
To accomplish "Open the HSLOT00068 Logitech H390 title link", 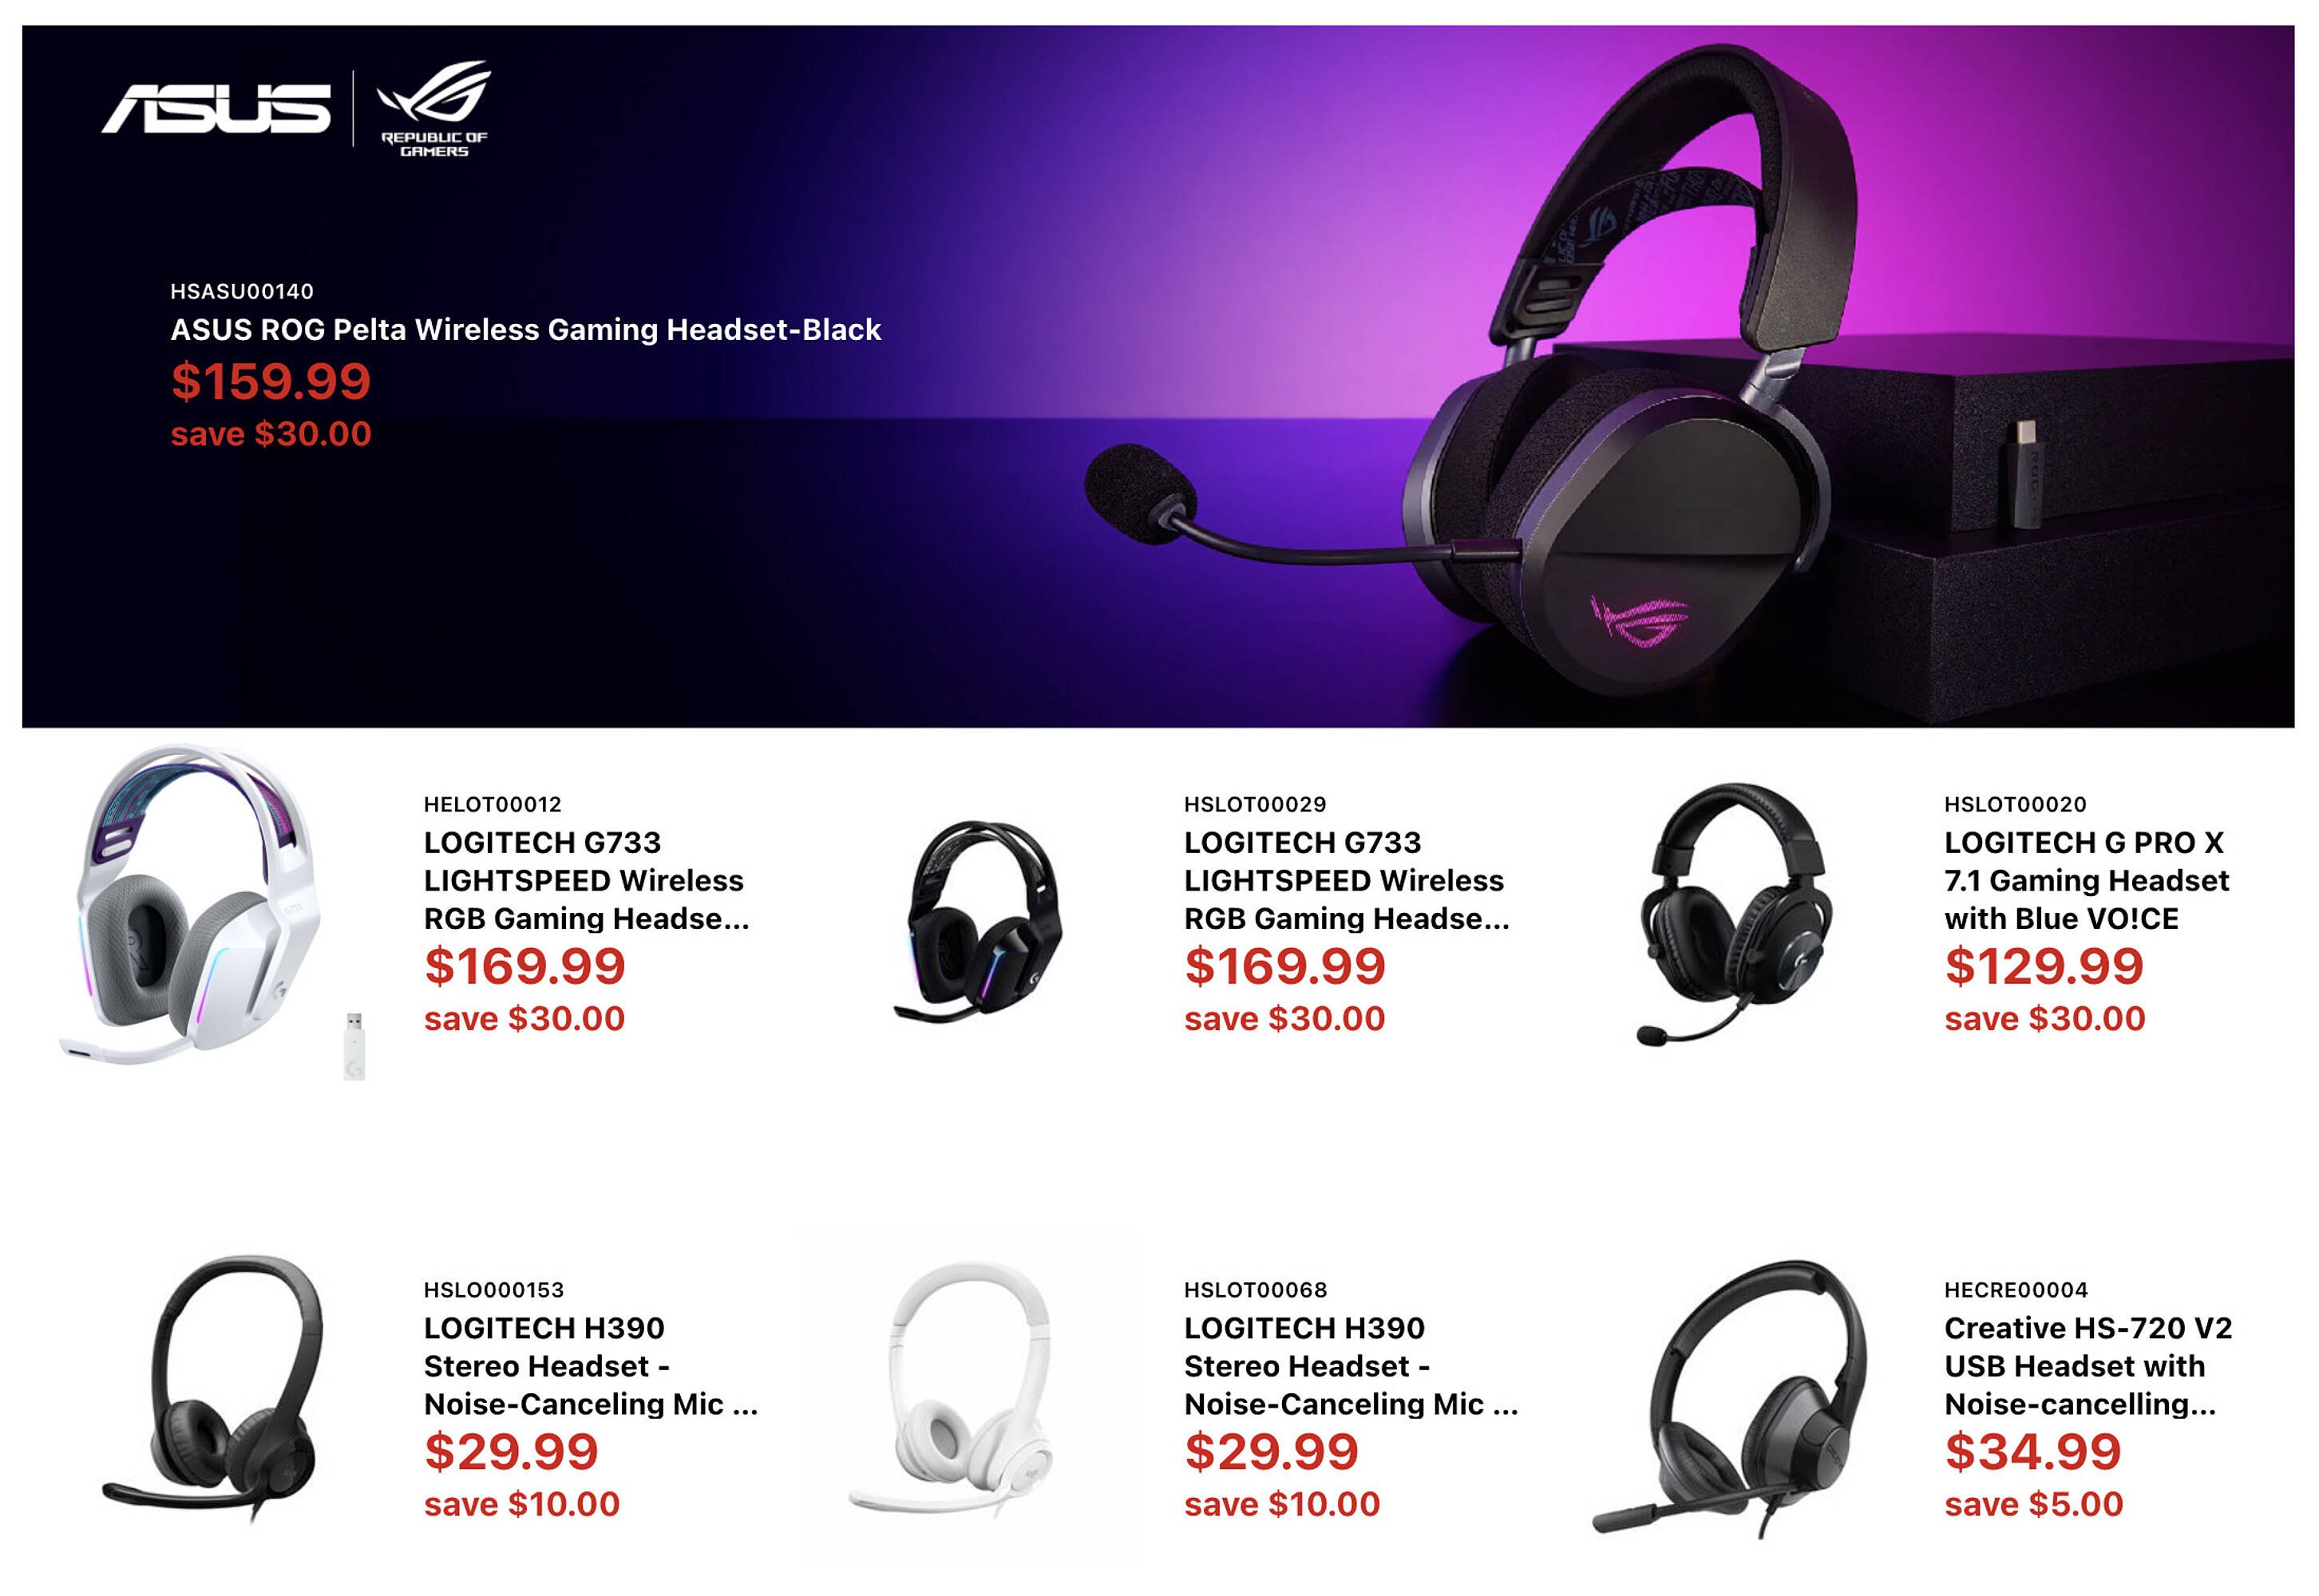I will pos(1351,1366).
